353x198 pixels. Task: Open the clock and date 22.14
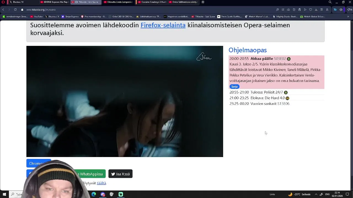pos(337,194)
